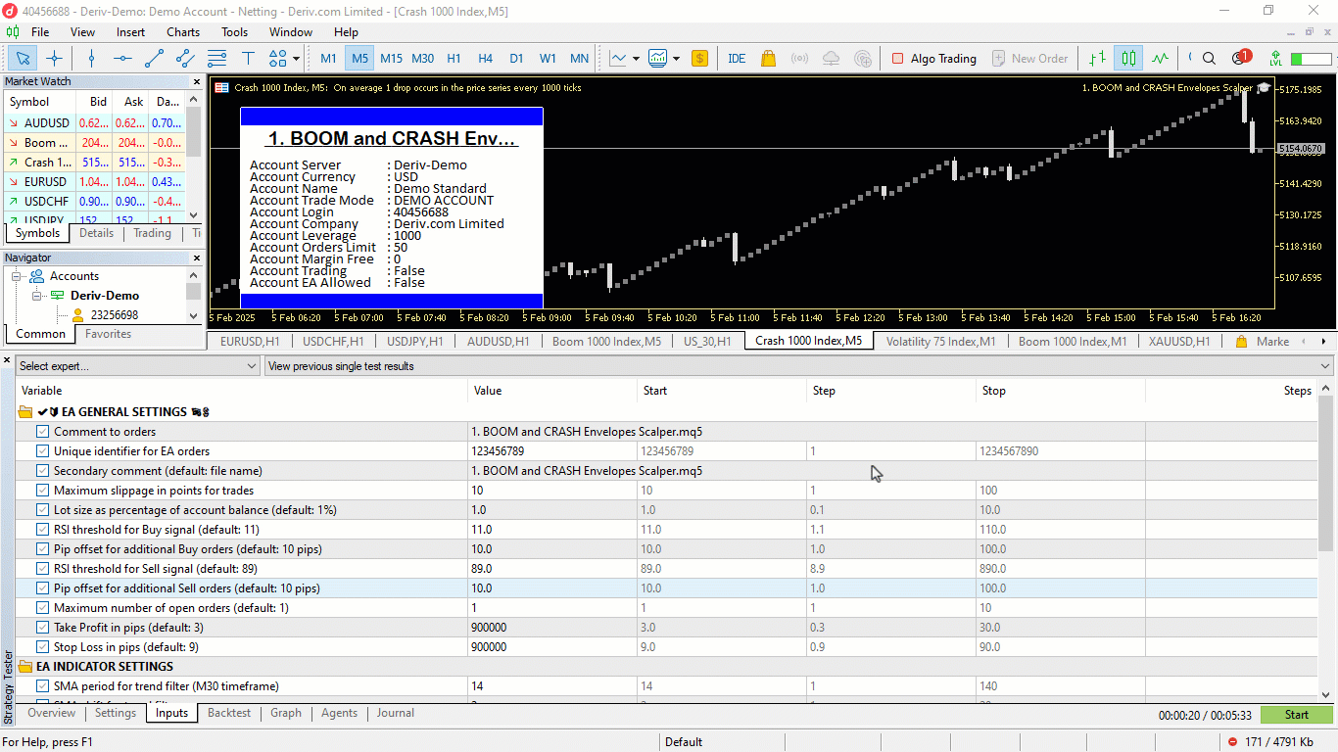Viewport: 1338px width, 752px height.
Task: Switch to bar chart view
Action: pos(1097,58)
